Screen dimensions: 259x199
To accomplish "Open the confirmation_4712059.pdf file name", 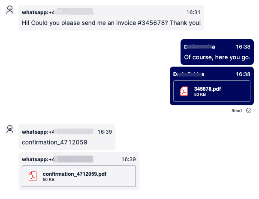I will pos(75,174).
